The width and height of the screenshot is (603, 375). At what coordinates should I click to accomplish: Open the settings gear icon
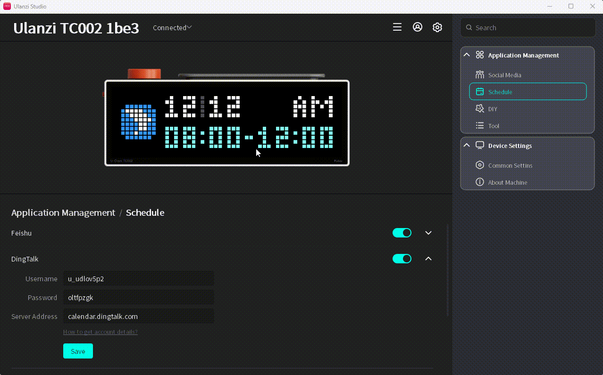pos(437,27)
